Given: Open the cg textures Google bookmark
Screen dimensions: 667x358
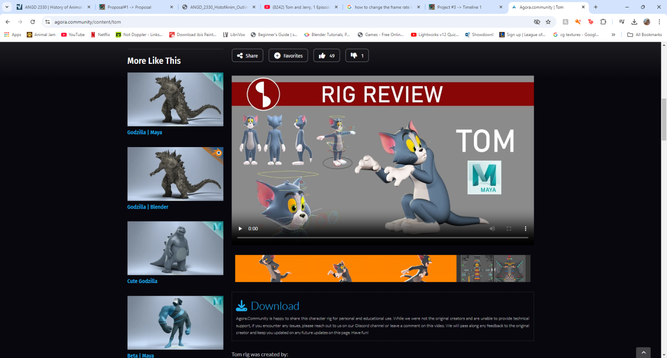Looking at the screenshot, I should [x=576, y=35].
